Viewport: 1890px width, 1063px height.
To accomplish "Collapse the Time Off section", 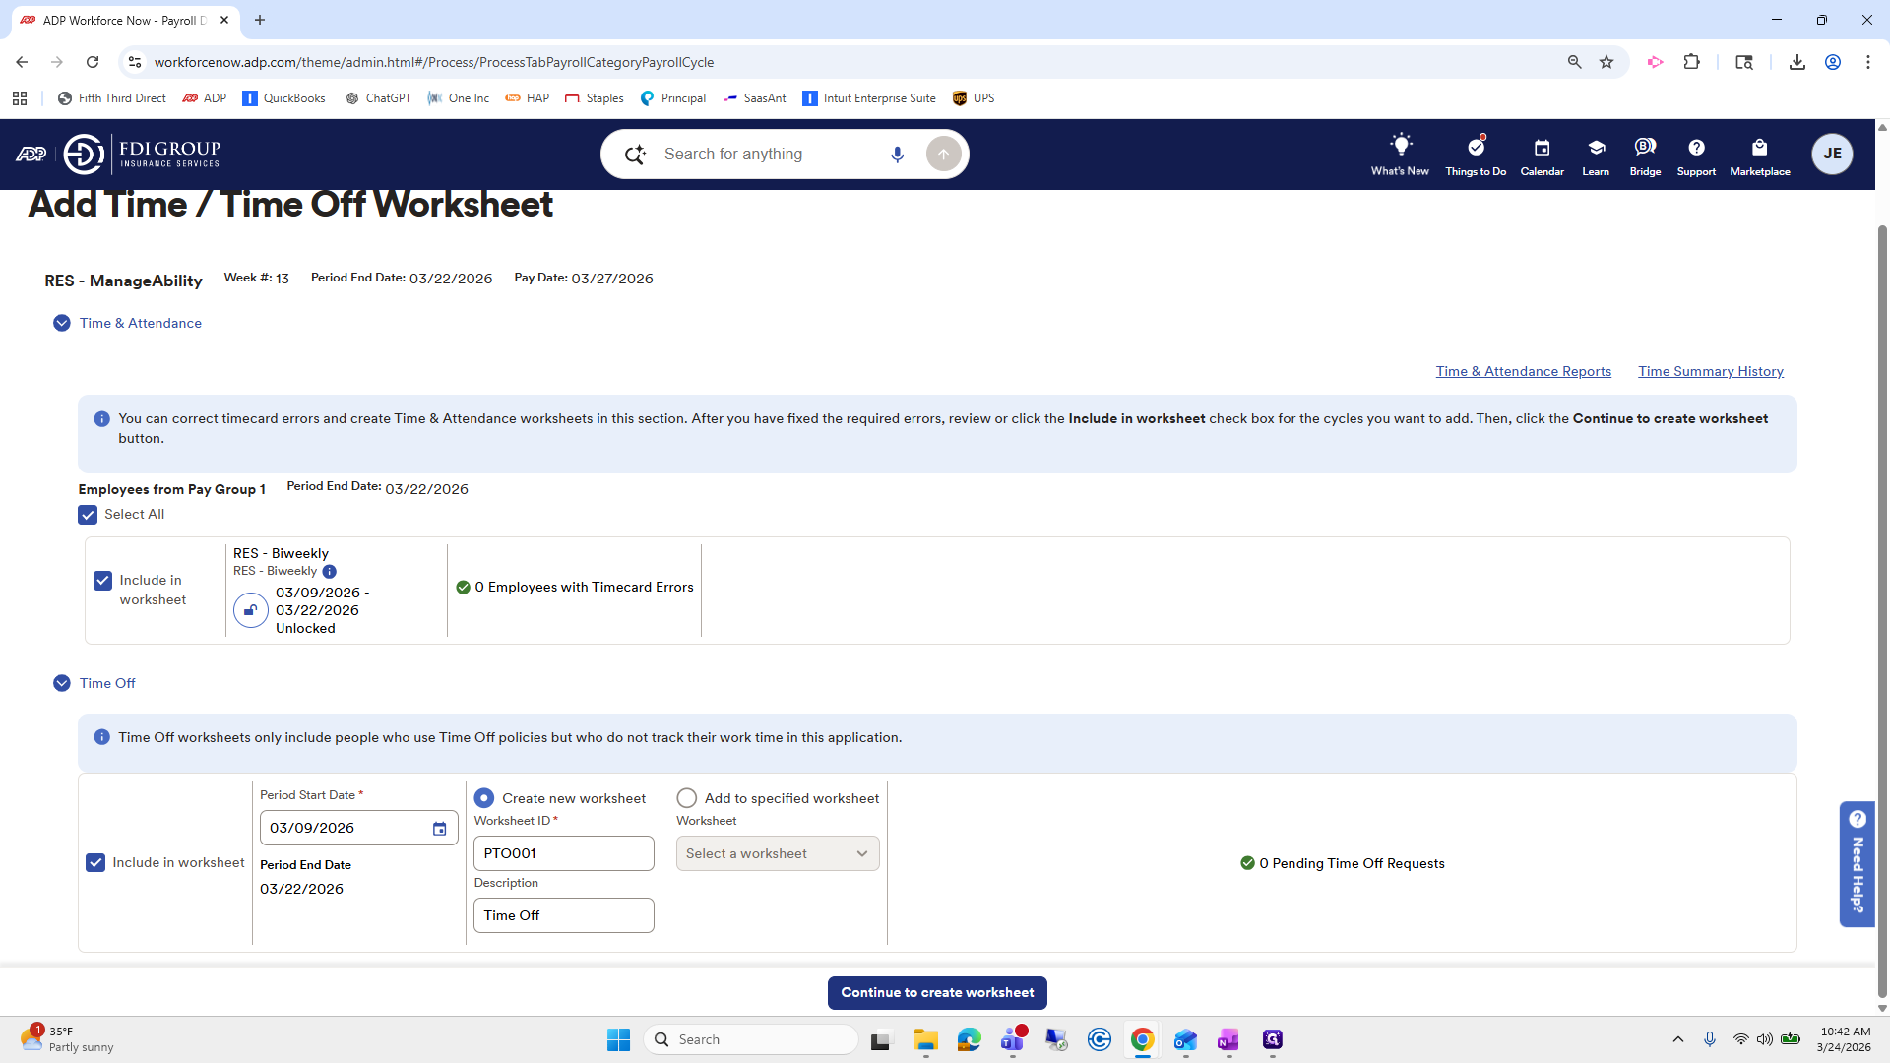I will point(62,683).
